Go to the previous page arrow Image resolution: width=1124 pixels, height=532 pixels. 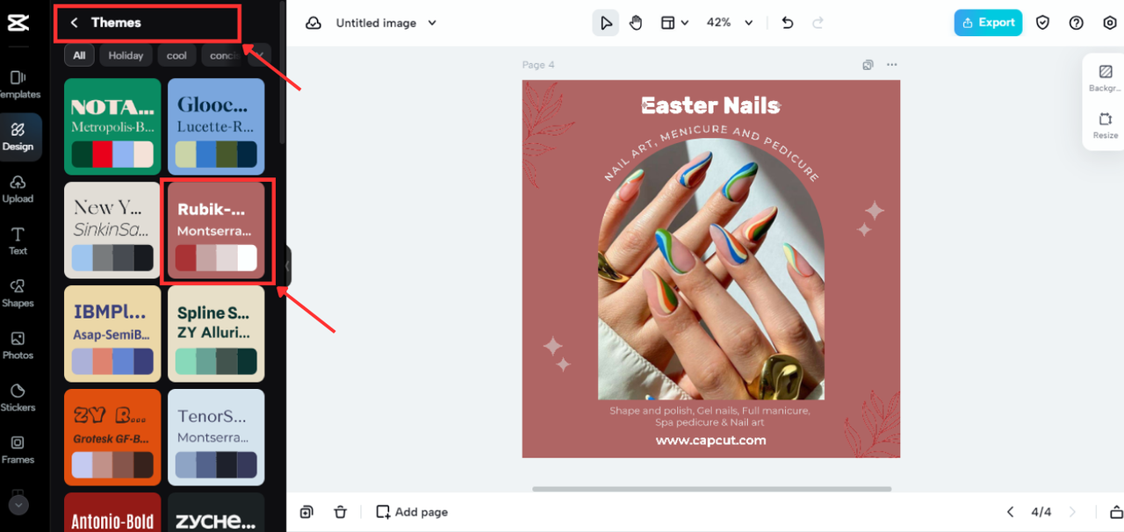click(1010, 512)
